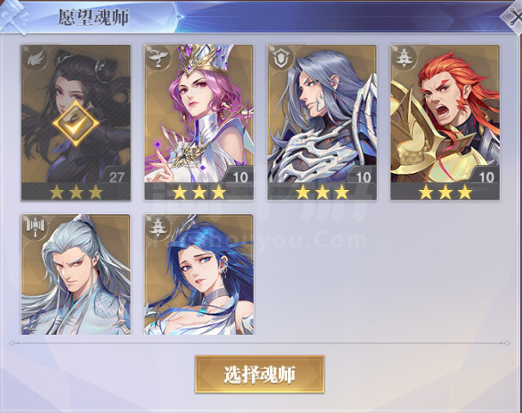Click the number 10 badge on red-haired card
This screenshot has height=413, width=522.
(486, 177)
